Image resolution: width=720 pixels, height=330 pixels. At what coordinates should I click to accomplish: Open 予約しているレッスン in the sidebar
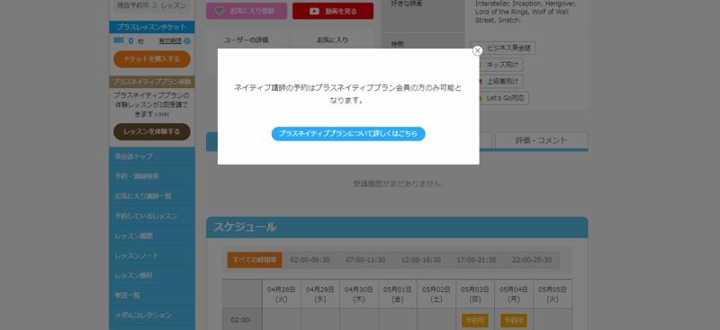pyautogui.click(x=152, y=216)
